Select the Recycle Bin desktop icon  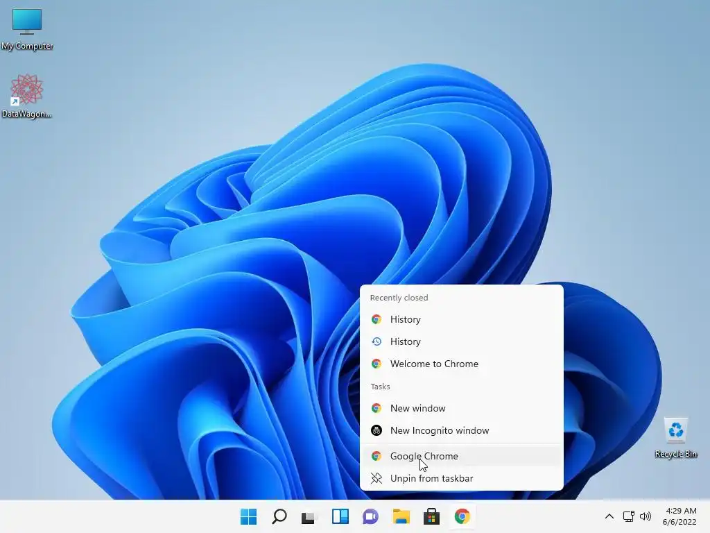click(676, 438)
